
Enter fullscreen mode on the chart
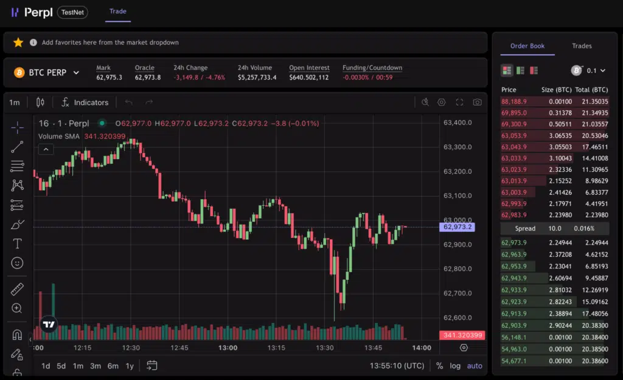click(x=459, y=102)
